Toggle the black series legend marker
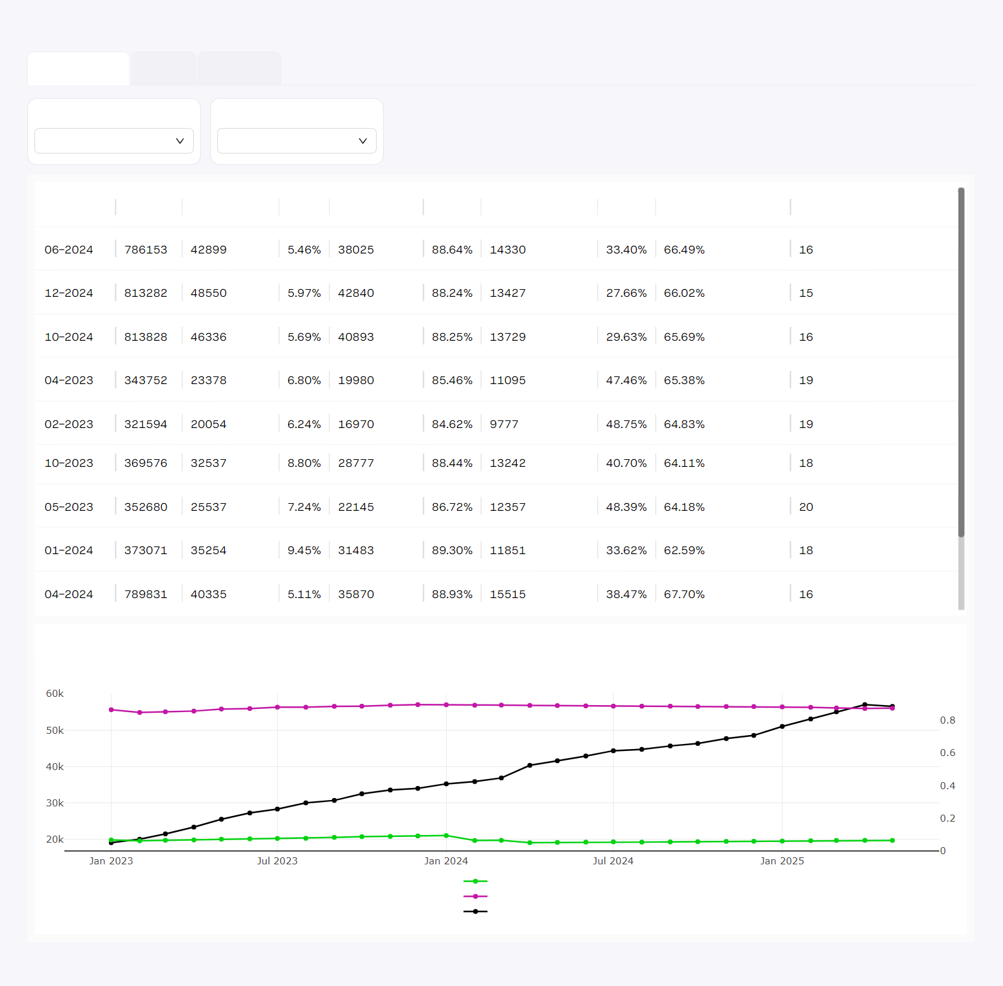 pos(475,911)
